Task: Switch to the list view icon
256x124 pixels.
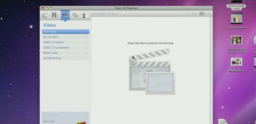Action: pos(194,14)
